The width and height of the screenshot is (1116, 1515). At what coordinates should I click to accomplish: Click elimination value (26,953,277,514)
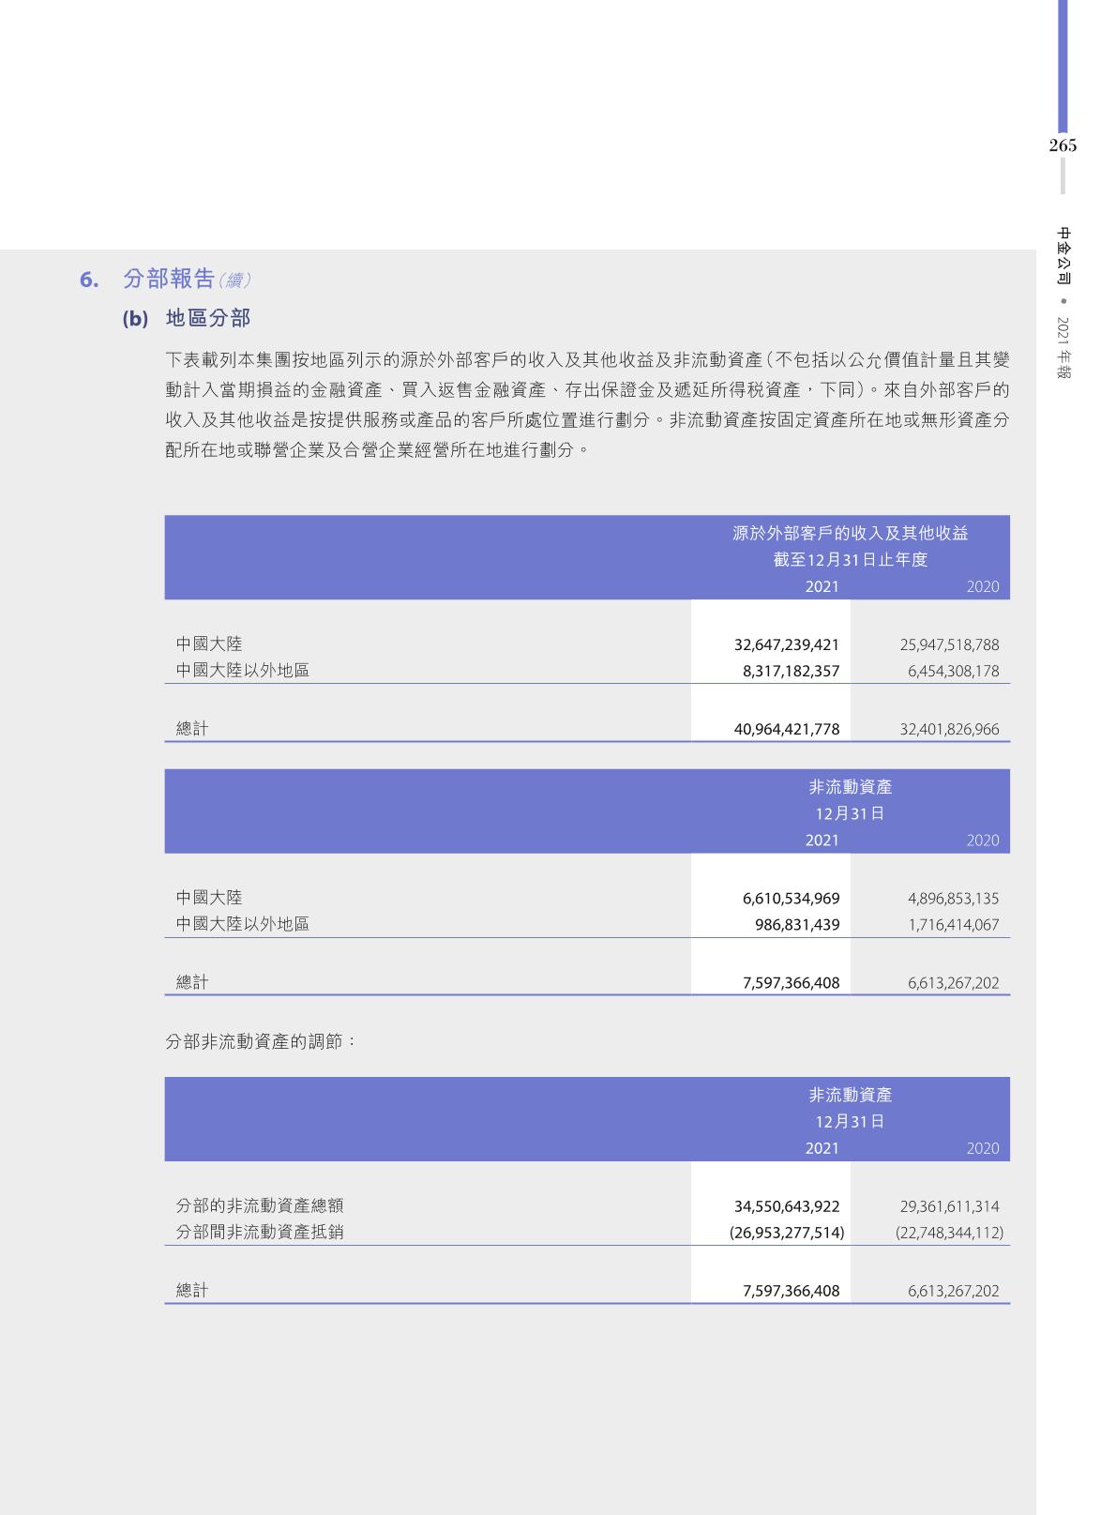[x=786, y=1233]
